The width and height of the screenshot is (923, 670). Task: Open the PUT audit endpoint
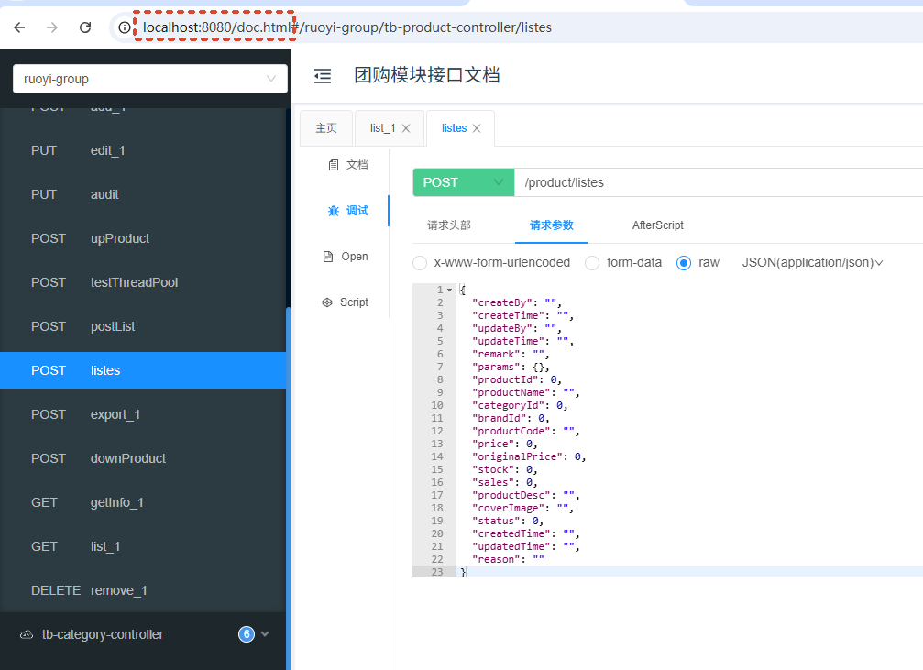coord(143,195)
